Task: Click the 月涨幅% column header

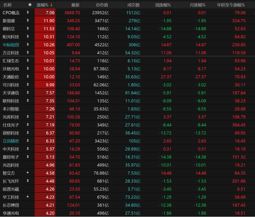Action: [x=197, y=5]
